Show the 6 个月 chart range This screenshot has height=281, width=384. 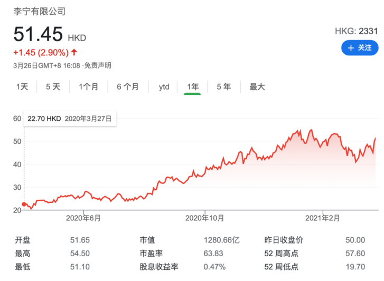point(128,87)
